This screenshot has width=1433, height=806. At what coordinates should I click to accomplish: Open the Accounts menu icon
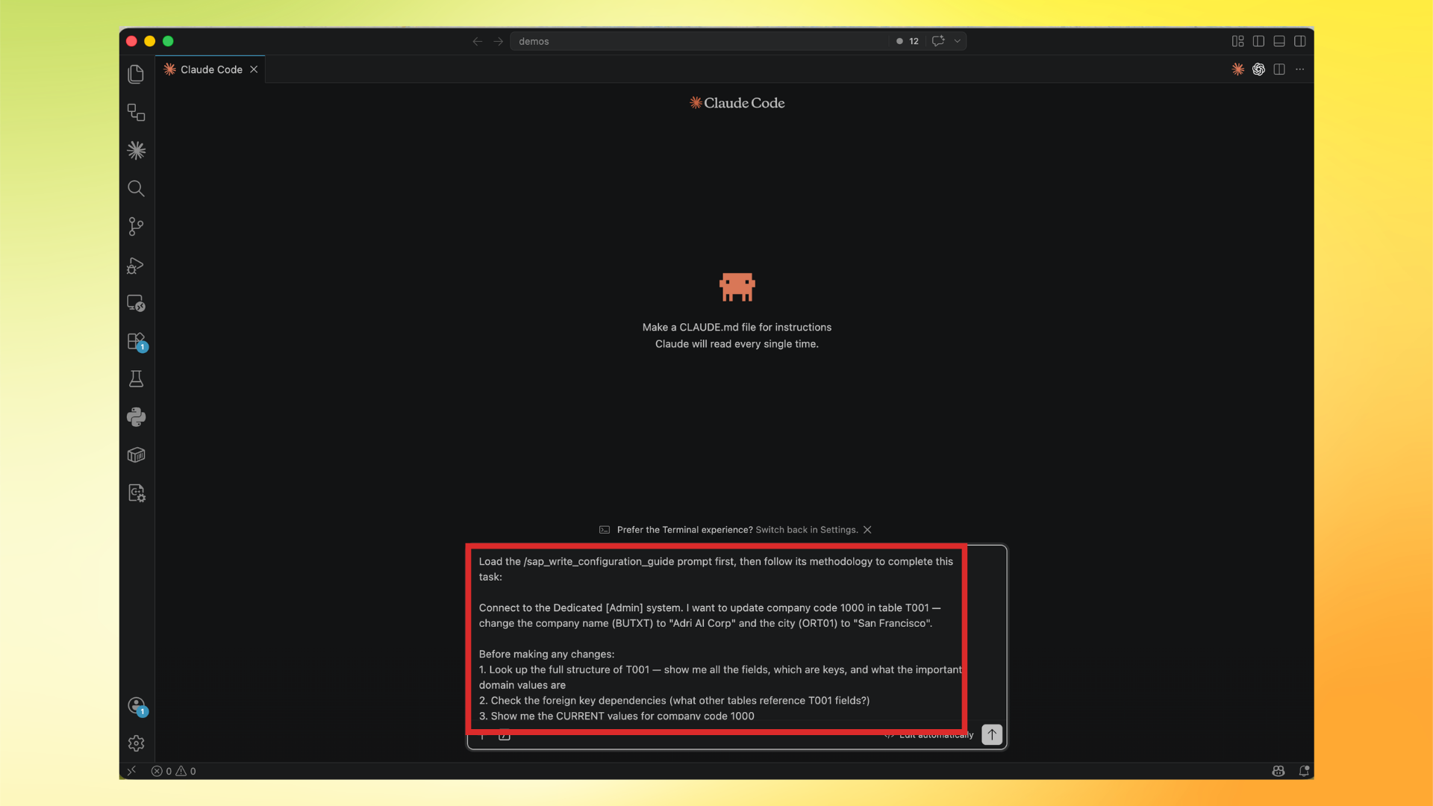[x=136, y=705]
